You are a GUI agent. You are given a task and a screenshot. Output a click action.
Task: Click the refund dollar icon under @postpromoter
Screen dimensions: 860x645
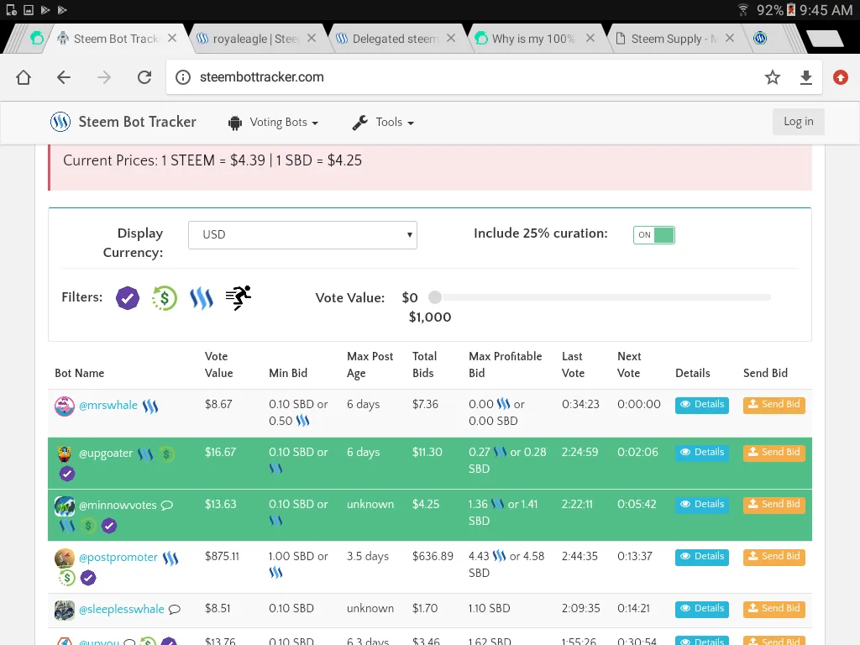point(67,578)
